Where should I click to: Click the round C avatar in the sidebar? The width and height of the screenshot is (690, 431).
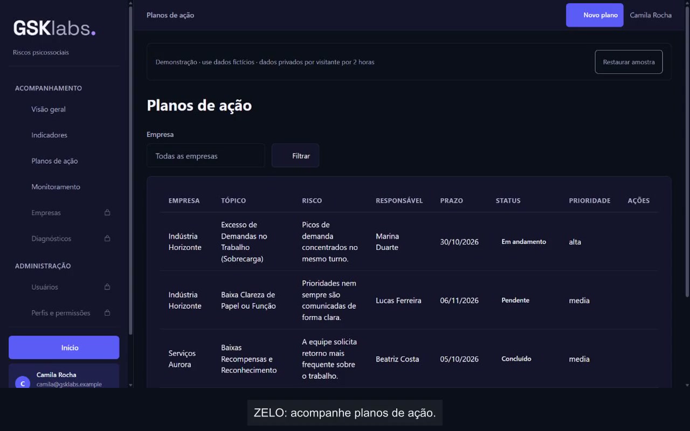coord(23,383)
